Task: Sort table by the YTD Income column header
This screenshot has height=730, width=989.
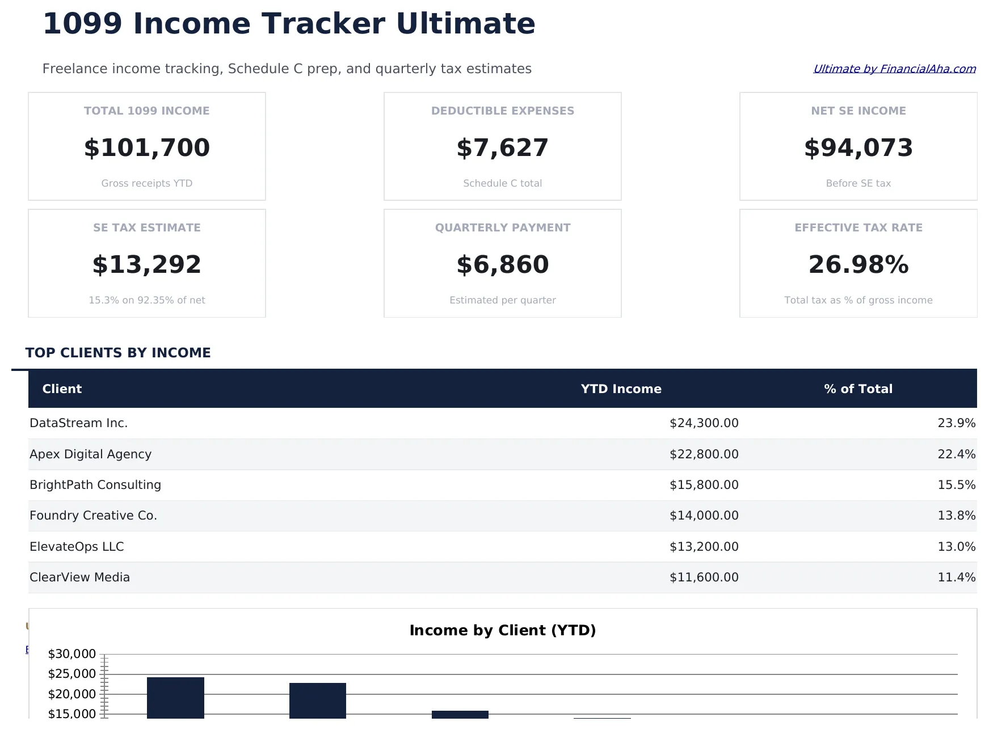Action: click(x=620, y=389)
